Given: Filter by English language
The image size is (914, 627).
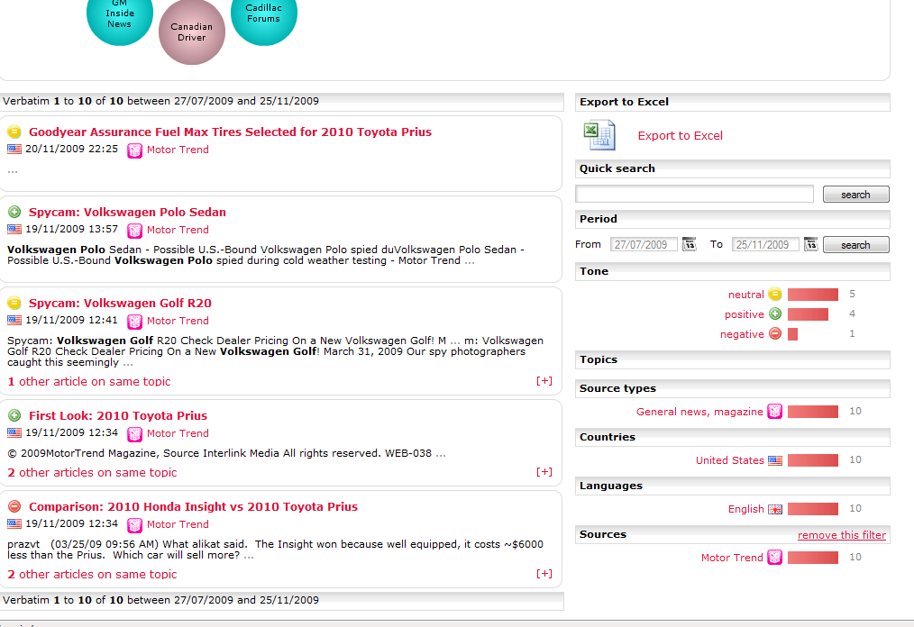Looking at the screenshot, I should [x=745, y=509].
